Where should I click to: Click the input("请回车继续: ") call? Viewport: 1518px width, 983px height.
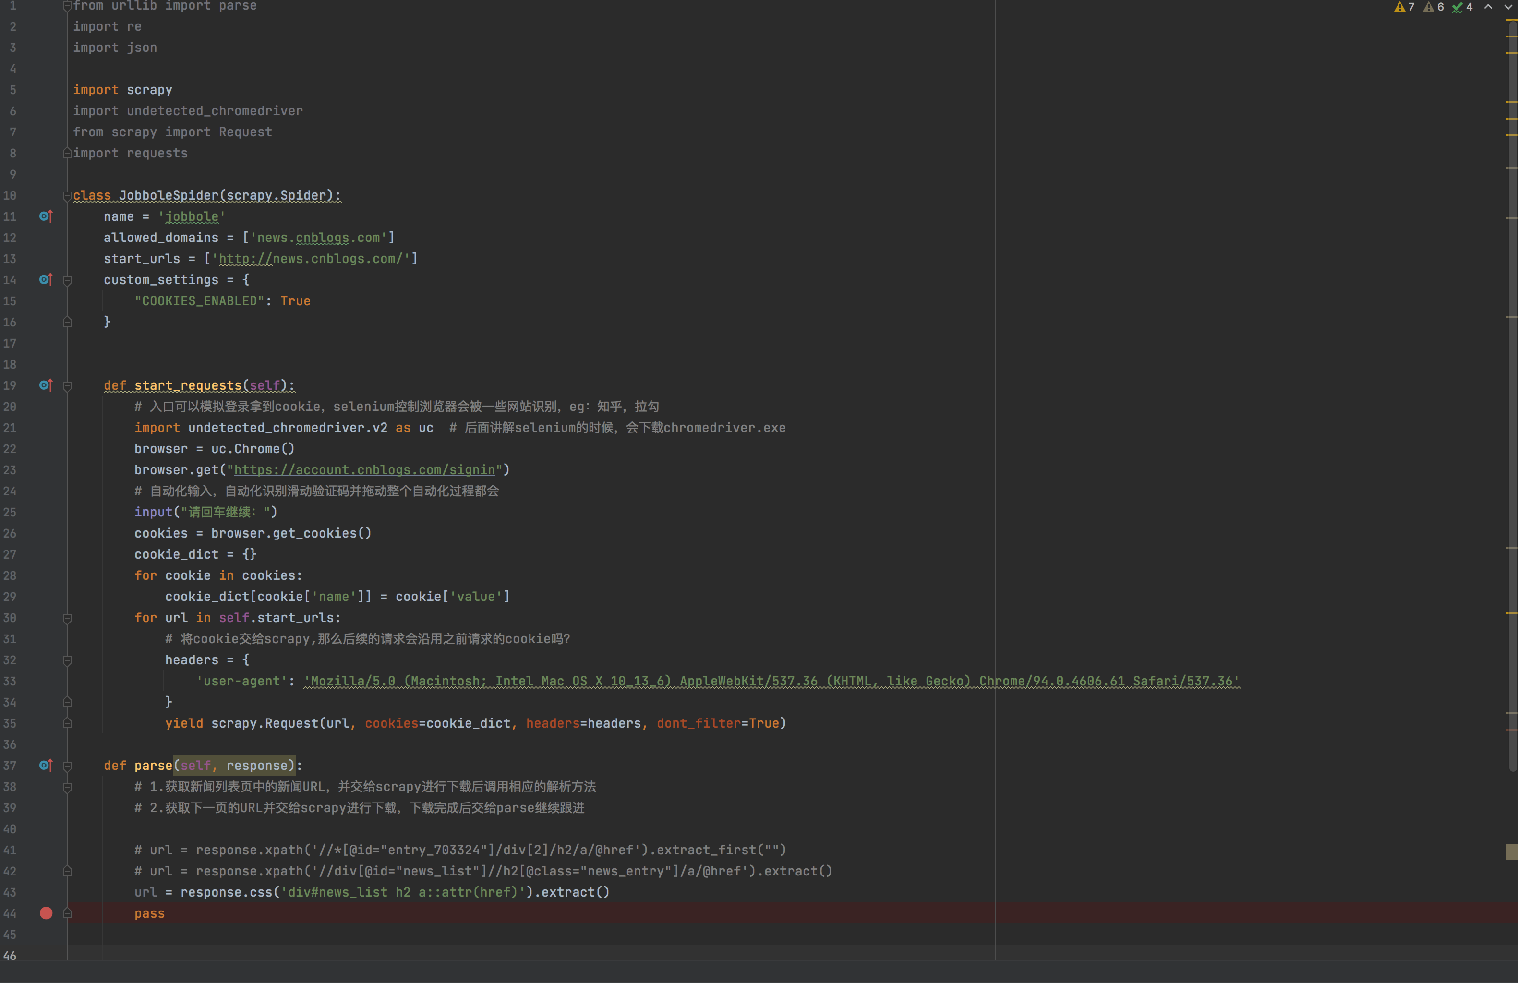[205, 512]
